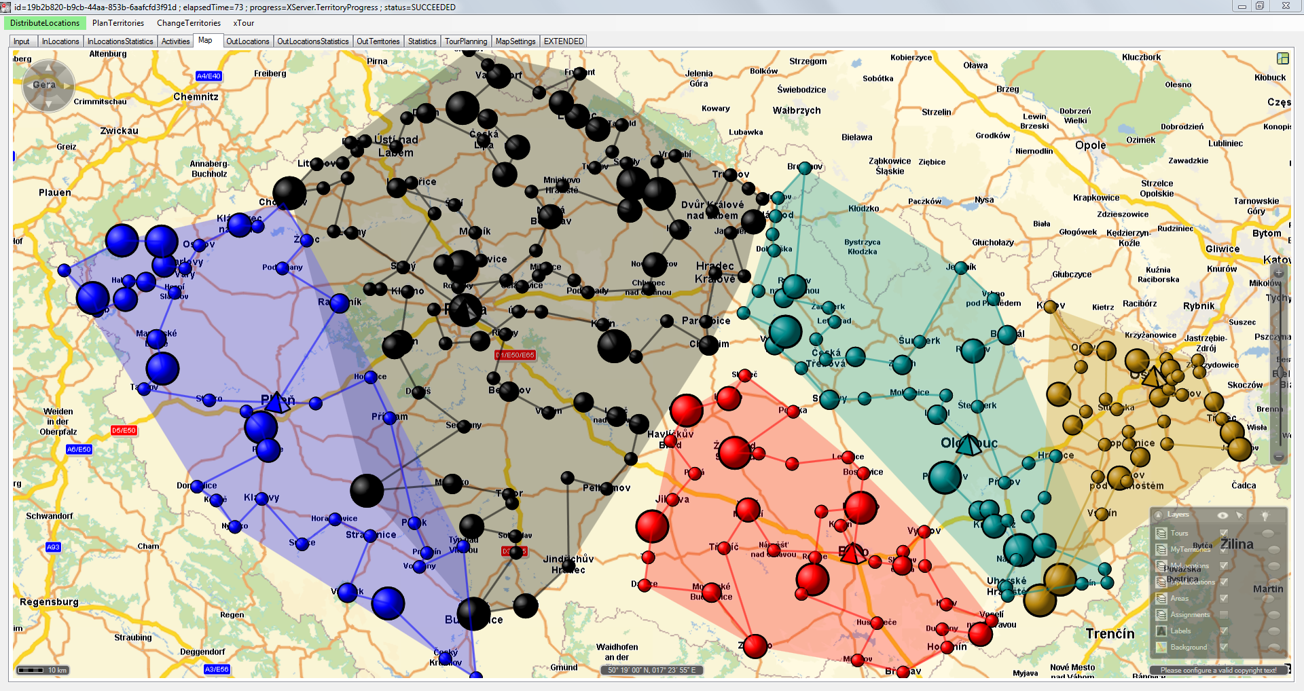The width and height of the screenshot is (1304, 691).
Task: Open the TourPlanning tab
Action: tap(466, 41)
